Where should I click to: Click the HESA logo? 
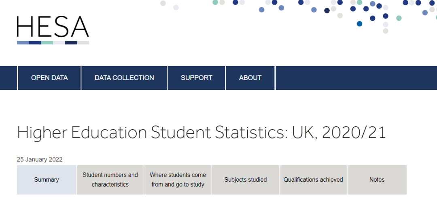[53, 27]
